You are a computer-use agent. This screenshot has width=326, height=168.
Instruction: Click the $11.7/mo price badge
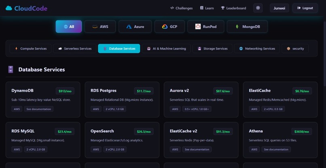[144, 91]
